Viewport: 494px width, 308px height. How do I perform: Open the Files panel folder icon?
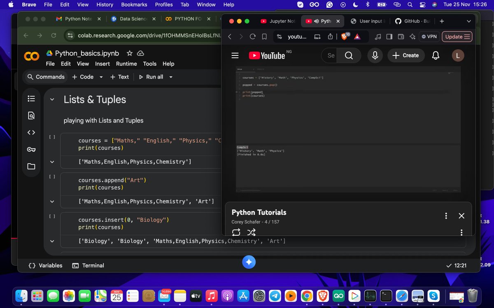point(31,166)
